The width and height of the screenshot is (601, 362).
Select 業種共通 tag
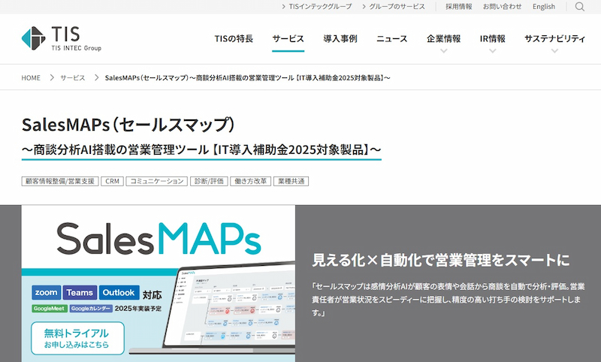(291, 181)
